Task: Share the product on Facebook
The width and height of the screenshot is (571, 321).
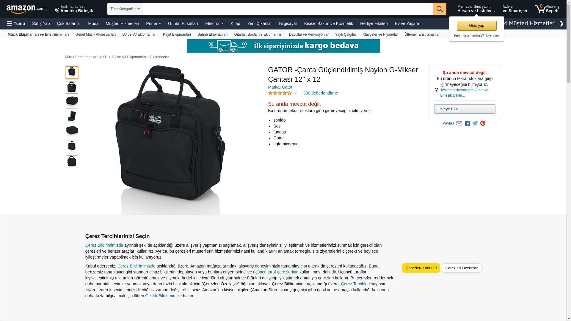Action: (x=467, y=123)
